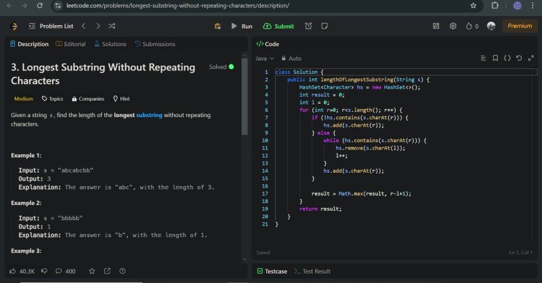
Task: Open browser extensions puzzle icon
Action: point(495,5)
